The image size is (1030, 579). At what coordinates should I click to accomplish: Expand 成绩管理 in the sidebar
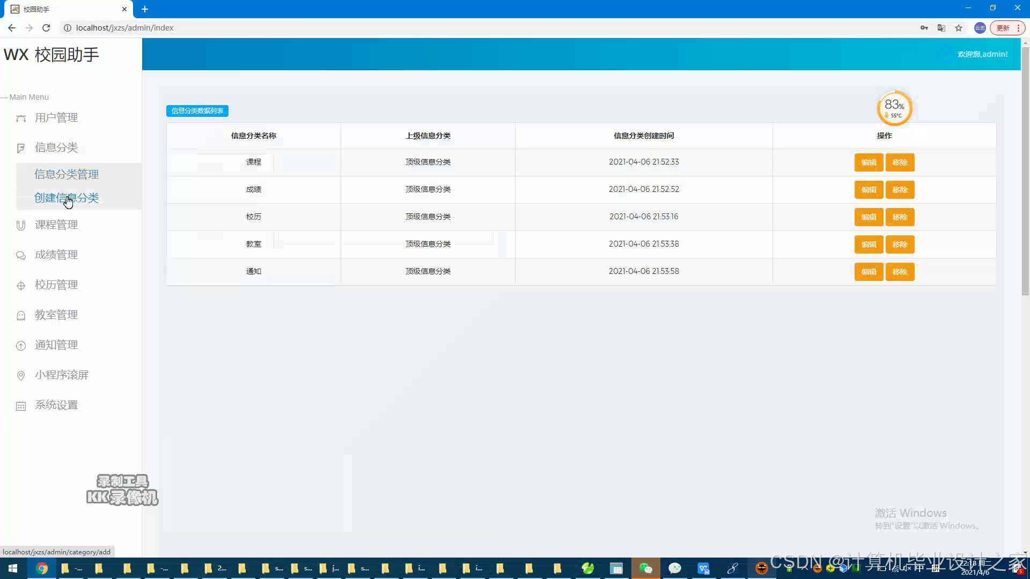[x=56, y=255]
